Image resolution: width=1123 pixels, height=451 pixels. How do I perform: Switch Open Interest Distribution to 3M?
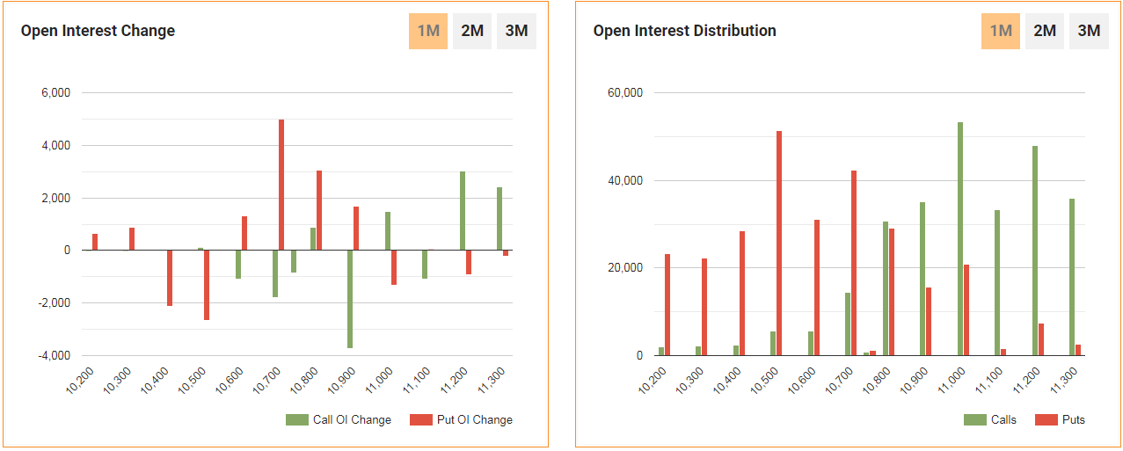pyautogui.click(x=1089, y=31)
